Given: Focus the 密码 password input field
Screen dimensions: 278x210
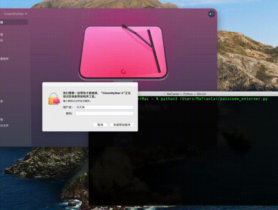Looking at the screenshot, I should [x=104, y=114].
